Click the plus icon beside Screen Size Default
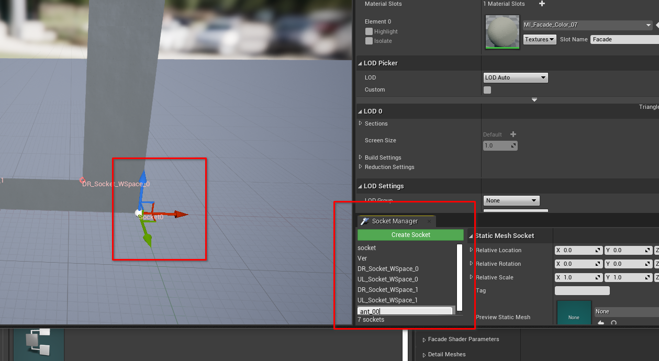Image resolution: width=659 pixels, height=361 pixels. tap(513, 134)
